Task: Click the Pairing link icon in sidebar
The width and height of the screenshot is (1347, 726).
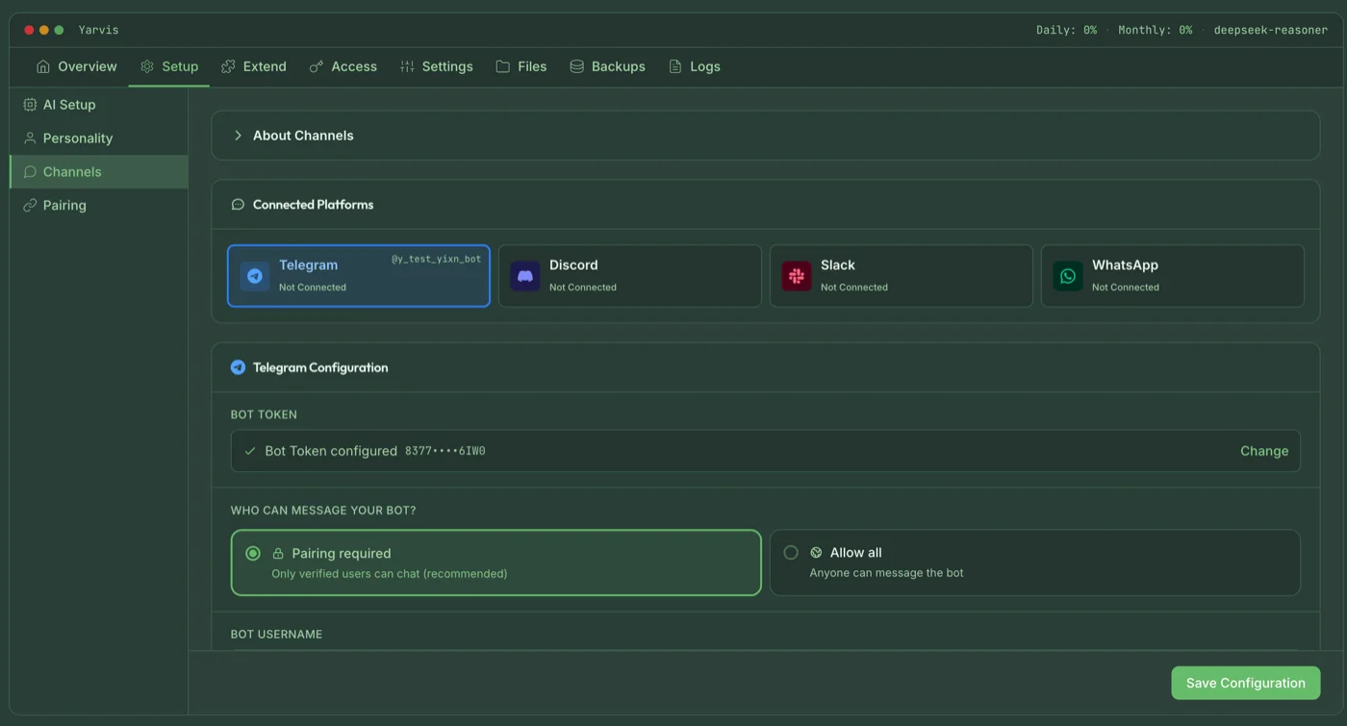Action: point(30,206)
